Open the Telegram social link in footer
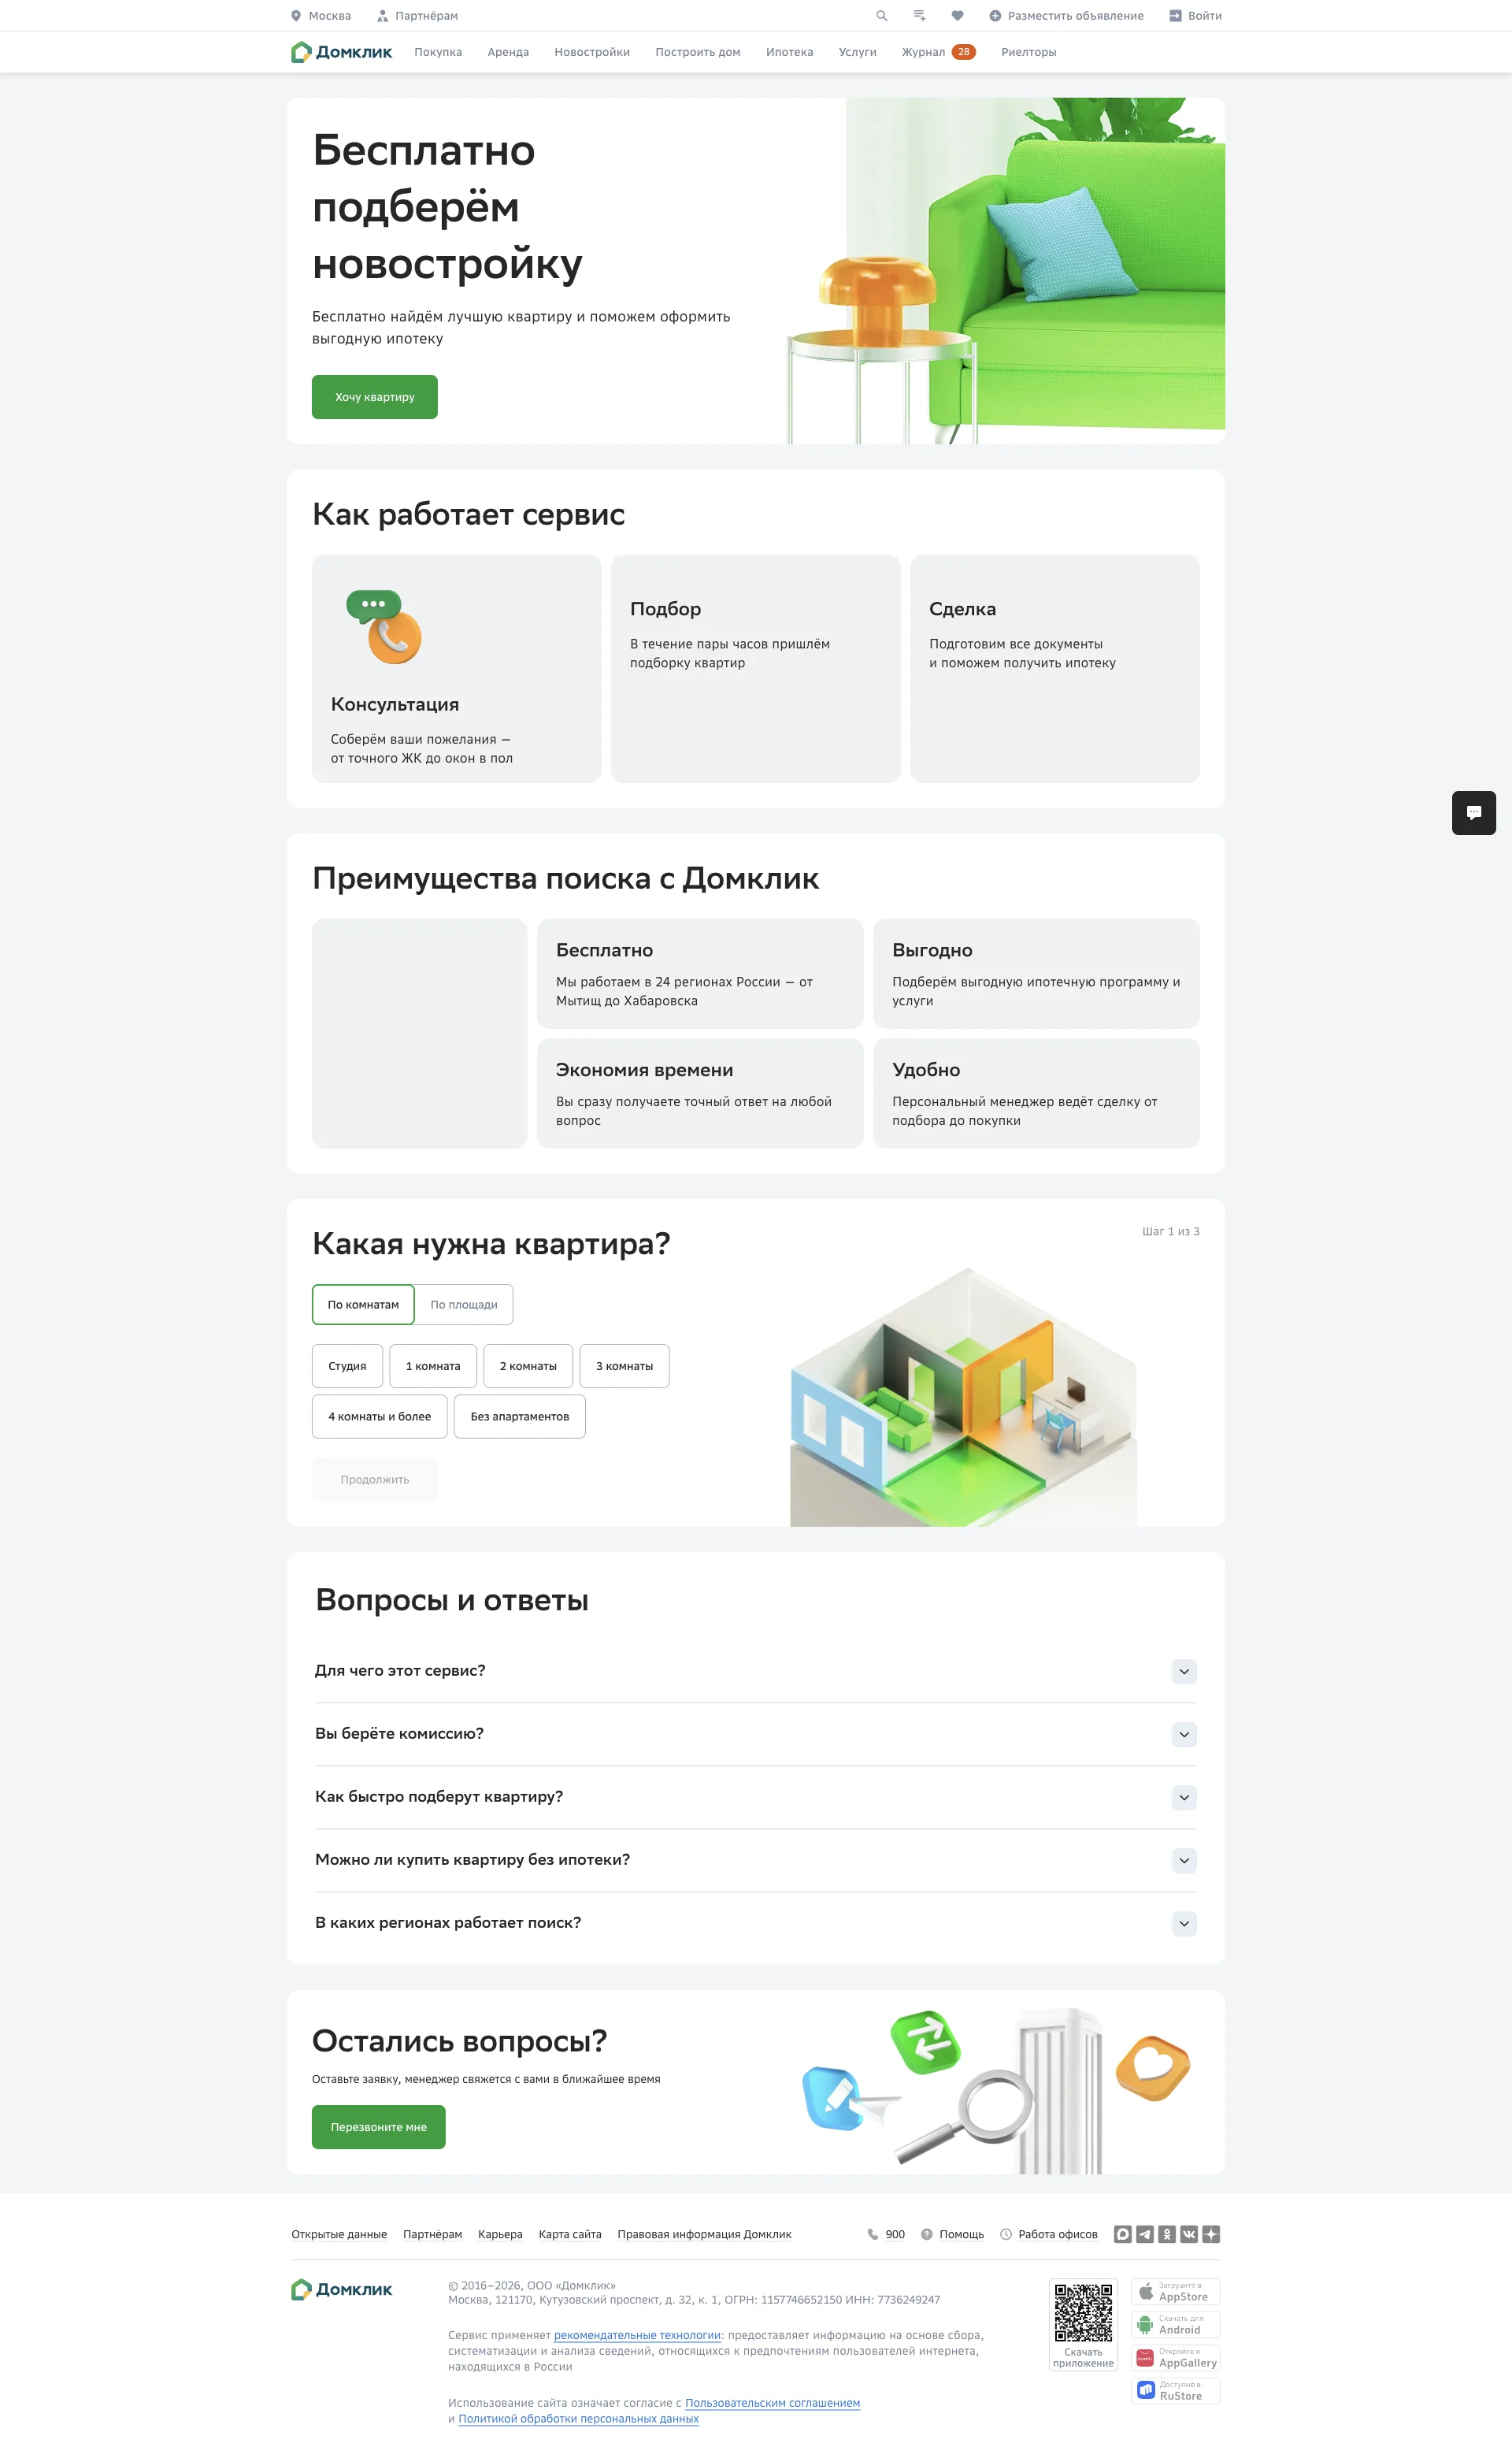Viewport: 1512px width, 2458px height. tap(1145, 2234)
